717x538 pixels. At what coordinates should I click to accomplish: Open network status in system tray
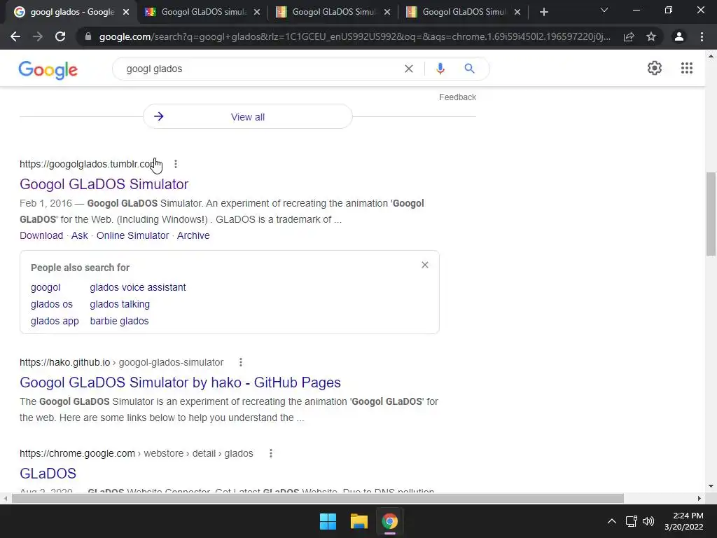632,521
